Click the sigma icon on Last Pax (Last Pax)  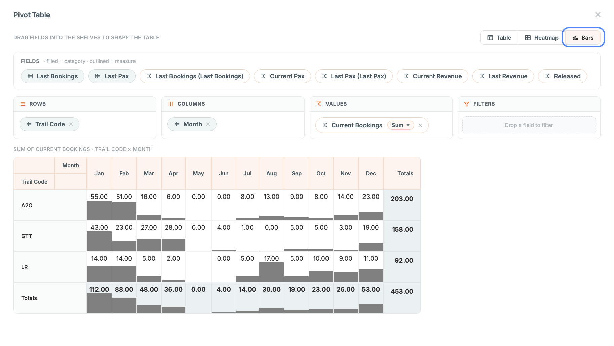(x=325, y=76)
